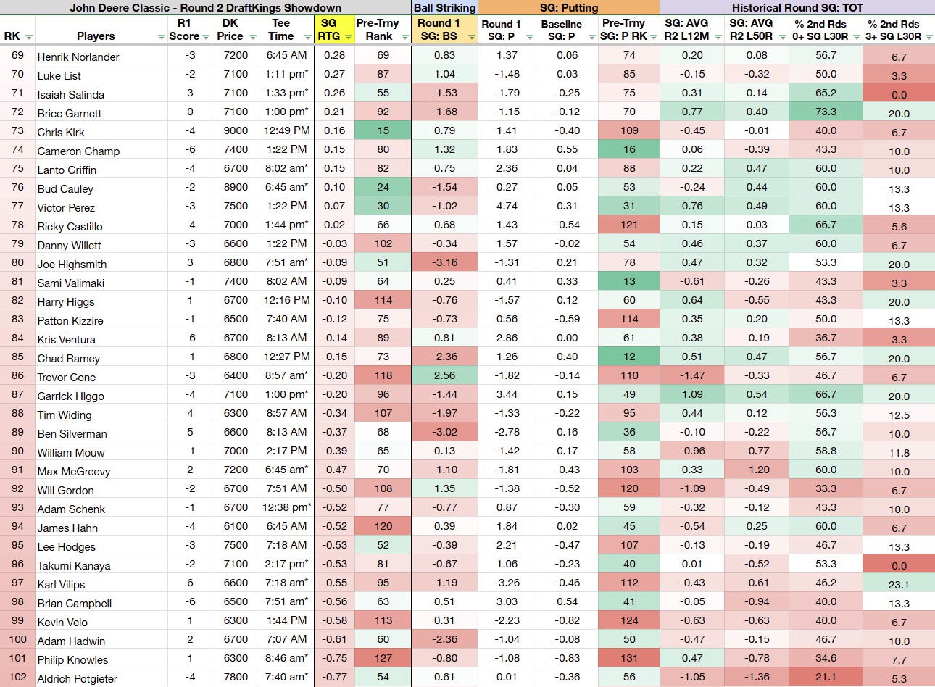Click the R1 Score filter icon
The image size is (935, 687).
pyautogui.click(x=207, y=37)
